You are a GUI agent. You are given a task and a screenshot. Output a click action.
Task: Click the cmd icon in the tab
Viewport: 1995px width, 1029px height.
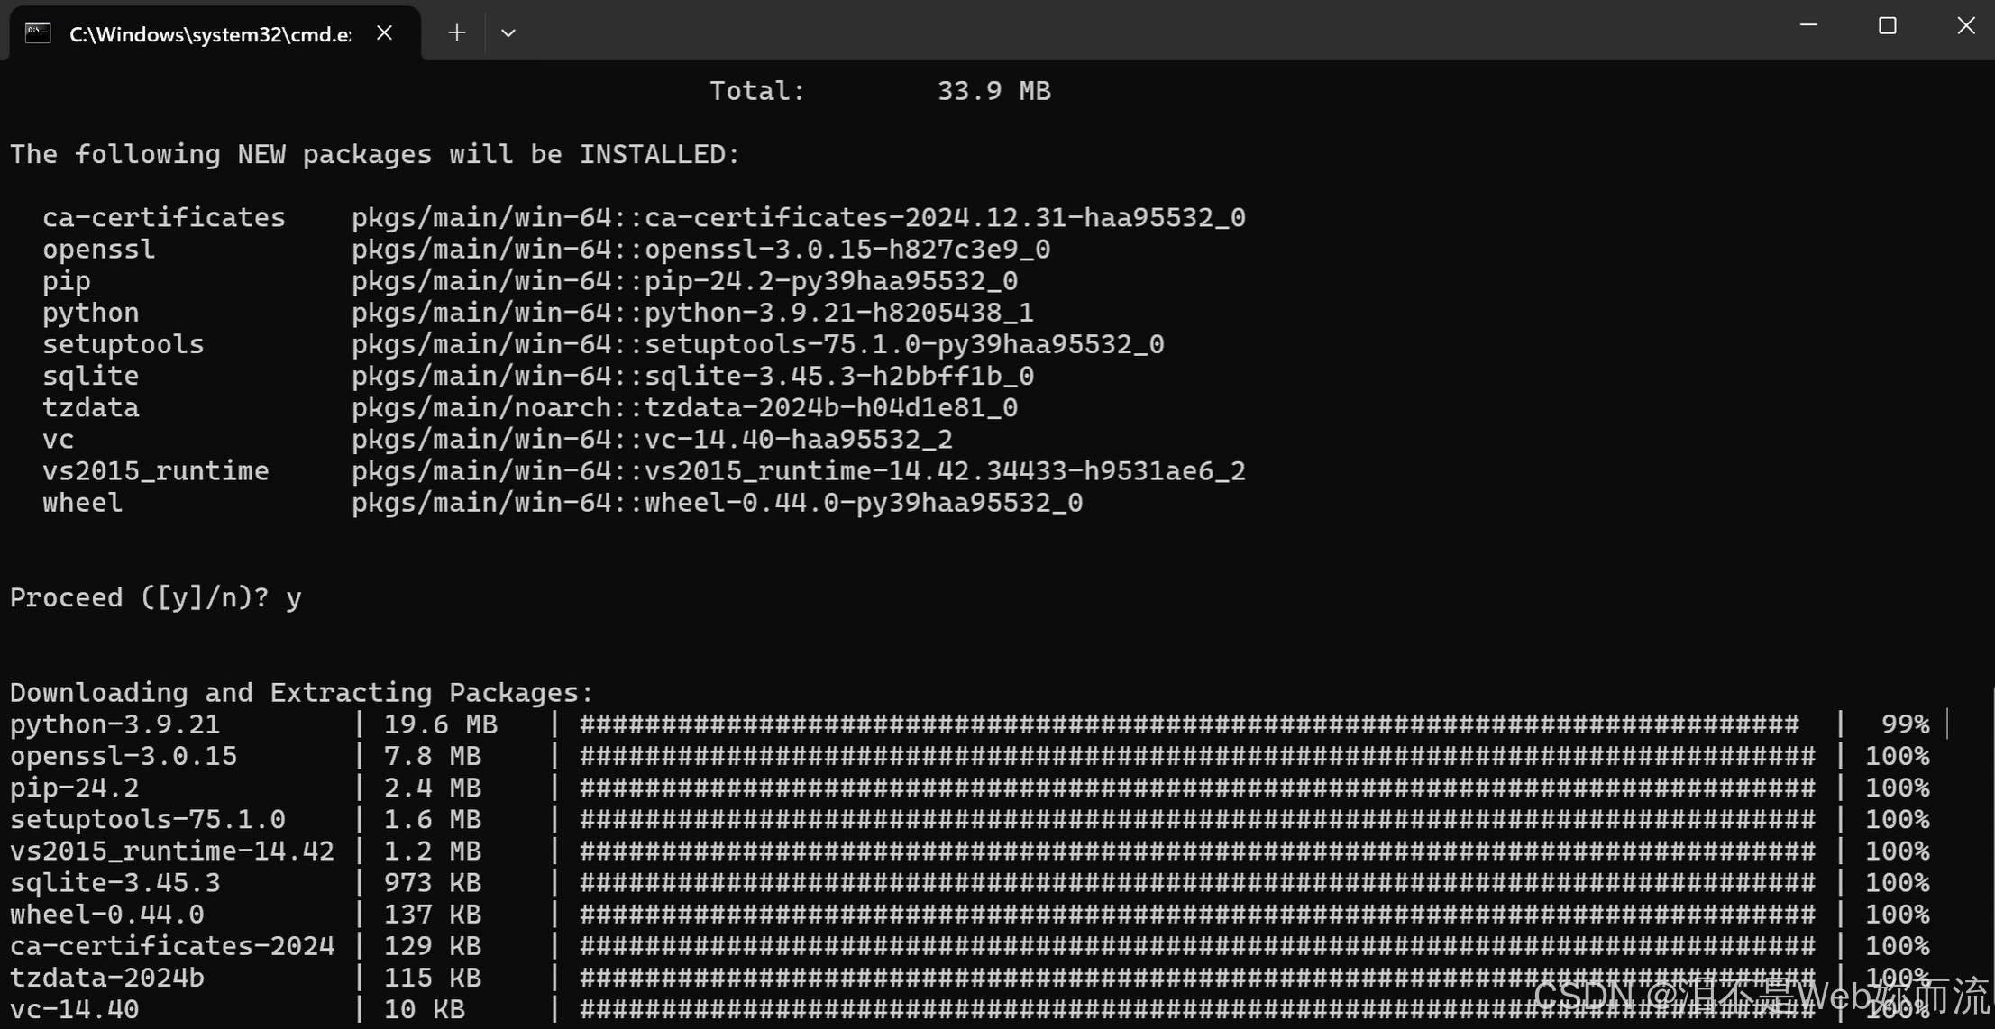point(38,33)
